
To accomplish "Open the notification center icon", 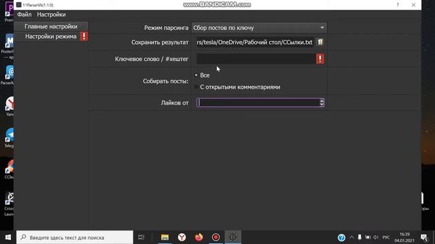I will pos(424,238).
